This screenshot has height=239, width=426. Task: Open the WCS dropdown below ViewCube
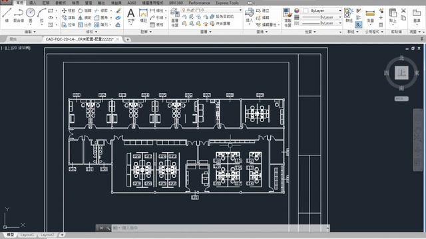[x=401, y=99]
